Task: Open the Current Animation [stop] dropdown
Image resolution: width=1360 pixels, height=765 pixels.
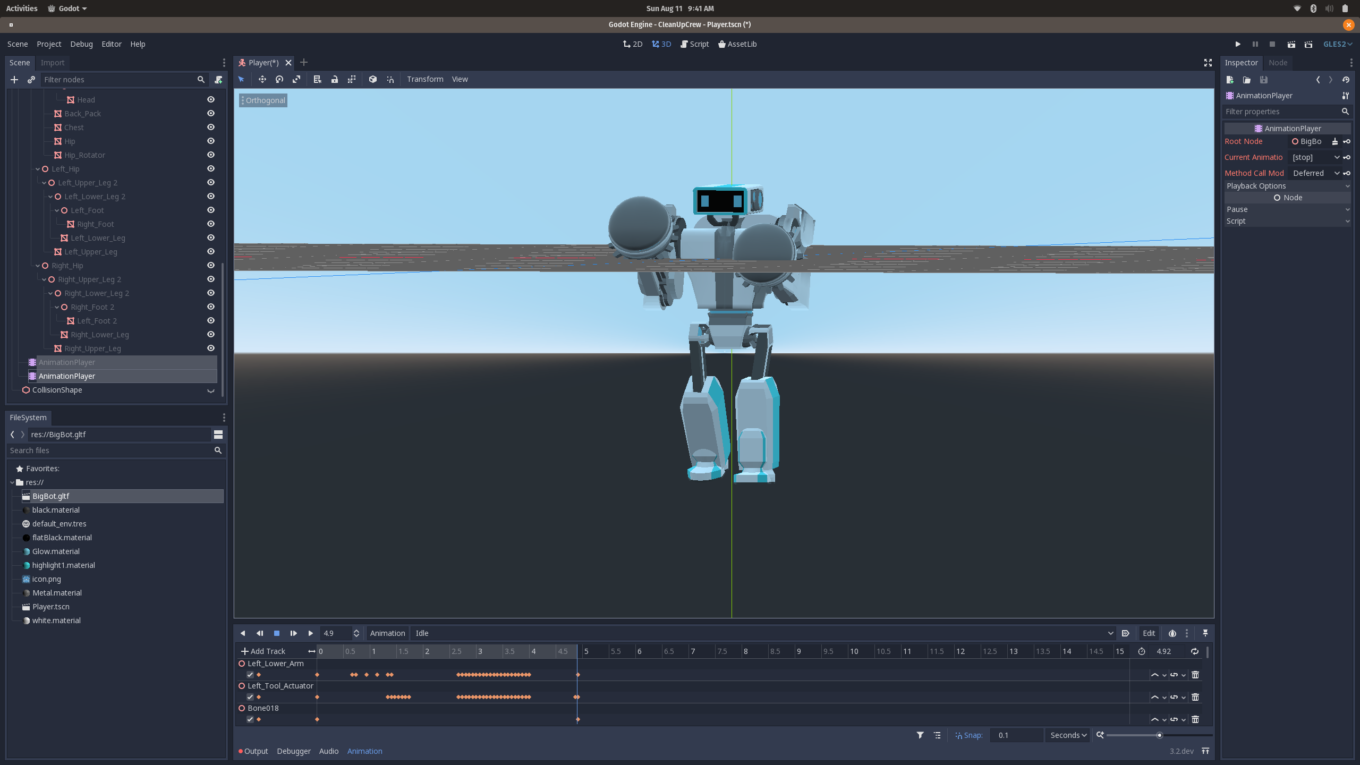Action: click(x=1315, y=157)
